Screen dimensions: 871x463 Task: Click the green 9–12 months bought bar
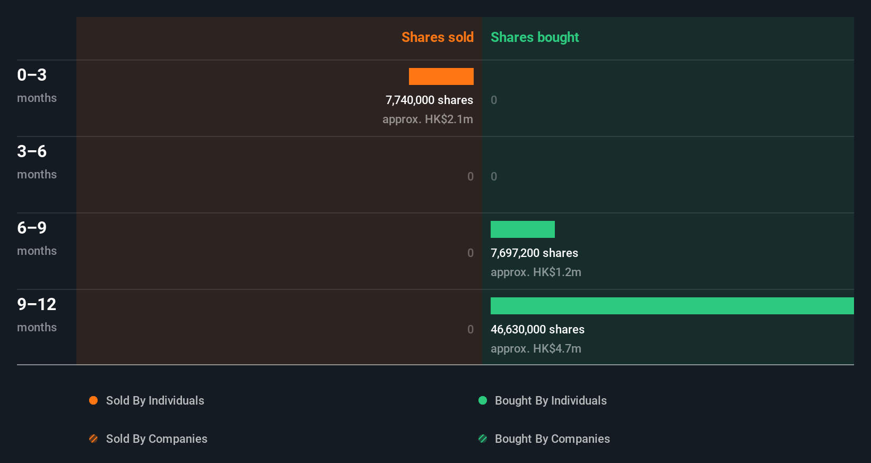[x=672, y=306]
